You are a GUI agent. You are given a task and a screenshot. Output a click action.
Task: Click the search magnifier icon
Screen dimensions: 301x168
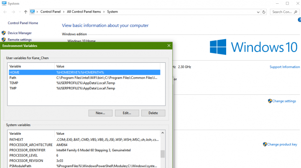click(296, 12)
